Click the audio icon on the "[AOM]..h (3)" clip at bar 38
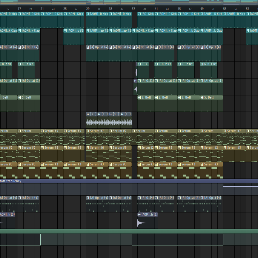The height and width of the screenshot is (258, 258). pyautogui.click(x=139, y=214)
